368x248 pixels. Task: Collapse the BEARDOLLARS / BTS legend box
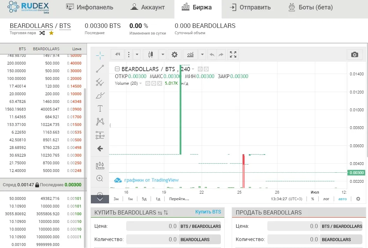click(x=117, y=69)
